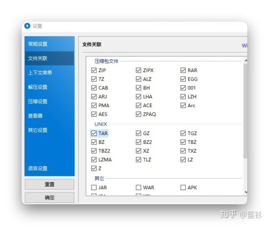Click scrollbar up arrow in format list

(x=246, y=61)
